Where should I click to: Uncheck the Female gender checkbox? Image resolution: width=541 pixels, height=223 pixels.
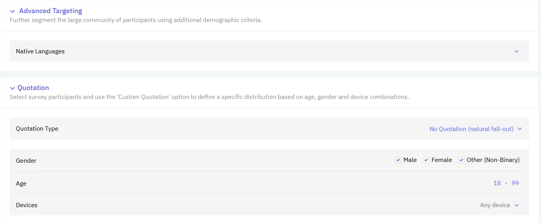(426, 160)
